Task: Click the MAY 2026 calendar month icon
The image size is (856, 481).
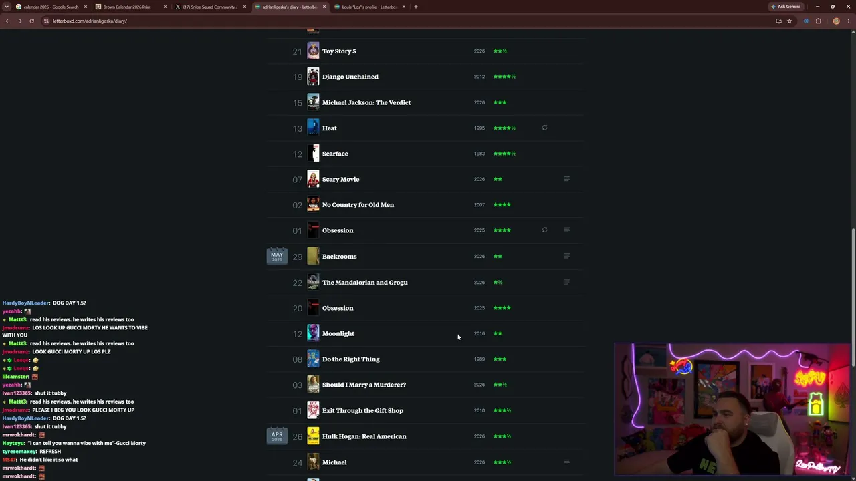Action: 277,256
